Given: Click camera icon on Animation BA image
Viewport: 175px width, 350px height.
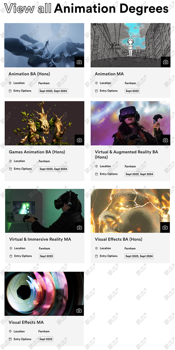Looking at the screenshot, I should 80,62.
